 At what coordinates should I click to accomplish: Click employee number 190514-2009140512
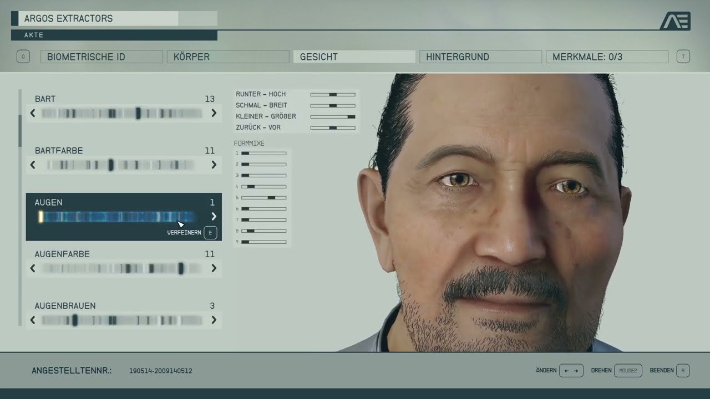click(x=161, y=371)
